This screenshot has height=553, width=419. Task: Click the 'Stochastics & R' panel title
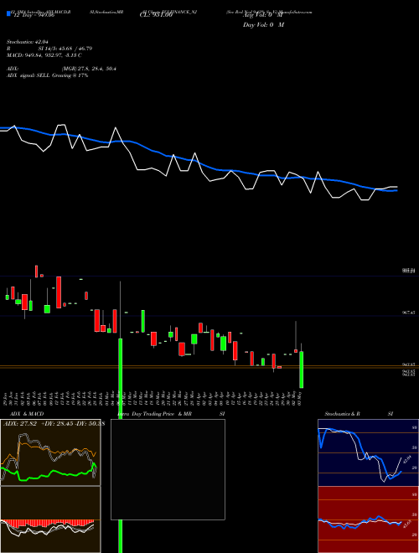(x=342, y=414)
